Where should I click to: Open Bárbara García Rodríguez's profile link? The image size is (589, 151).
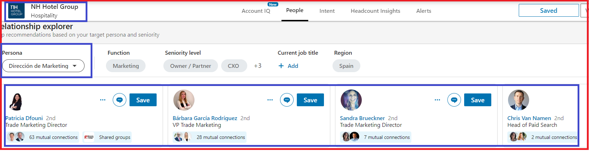(205, 118)
